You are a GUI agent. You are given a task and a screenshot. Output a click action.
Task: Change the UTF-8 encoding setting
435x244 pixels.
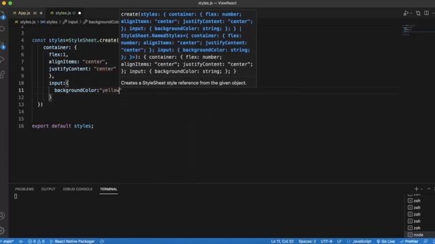[326, 241]
